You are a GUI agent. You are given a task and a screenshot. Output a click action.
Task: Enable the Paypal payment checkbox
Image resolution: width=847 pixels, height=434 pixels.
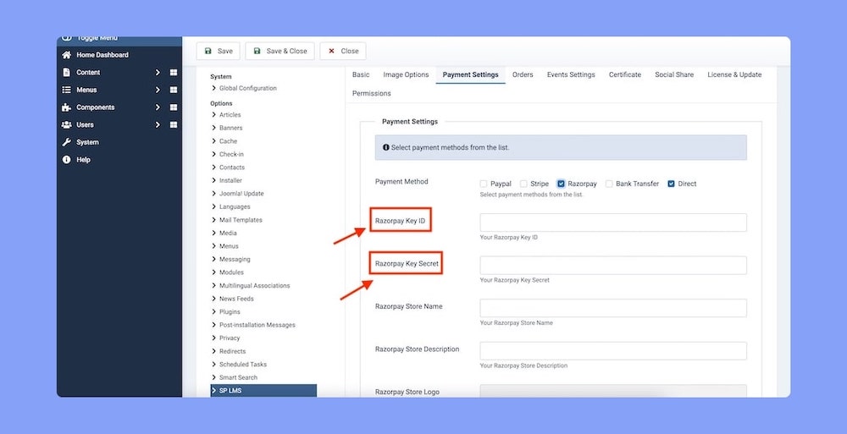(484, 184)
